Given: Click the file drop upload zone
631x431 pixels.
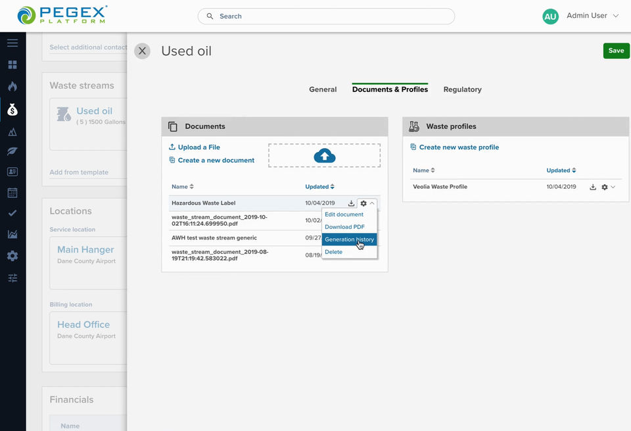Looking at the screenshot, I should pos(324,155).
